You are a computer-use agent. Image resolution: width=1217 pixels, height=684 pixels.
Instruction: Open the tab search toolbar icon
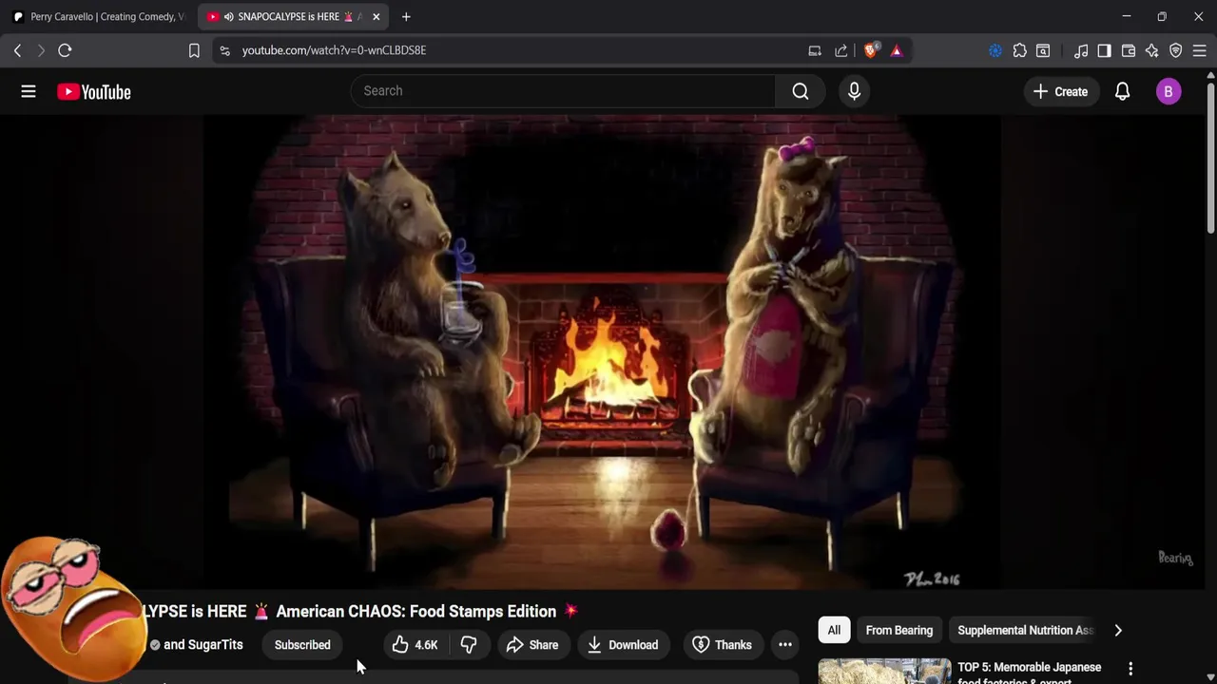(1043, 50)
